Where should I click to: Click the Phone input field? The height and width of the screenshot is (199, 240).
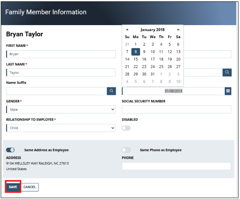pos(177,166)
